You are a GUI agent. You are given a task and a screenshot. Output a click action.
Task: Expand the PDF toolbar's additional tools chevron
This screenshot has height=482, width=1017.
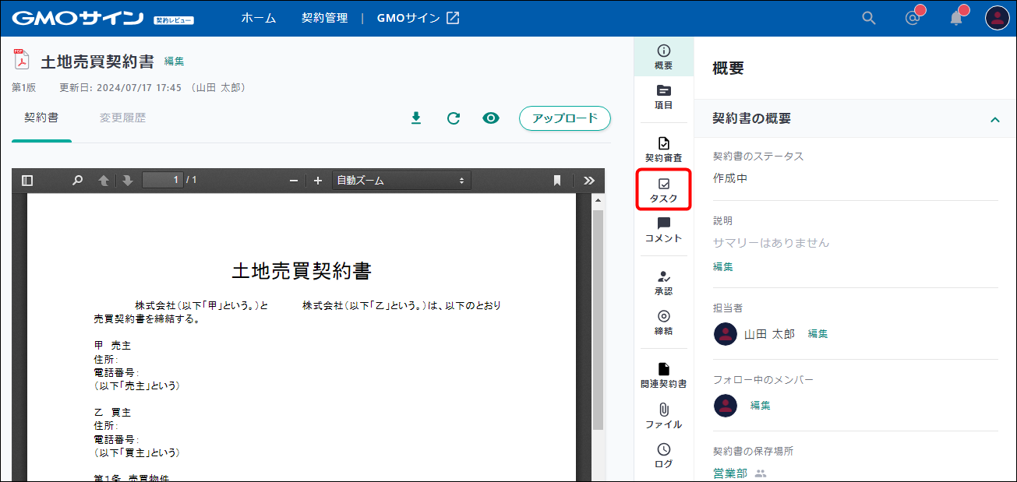[x=589, y=181]
